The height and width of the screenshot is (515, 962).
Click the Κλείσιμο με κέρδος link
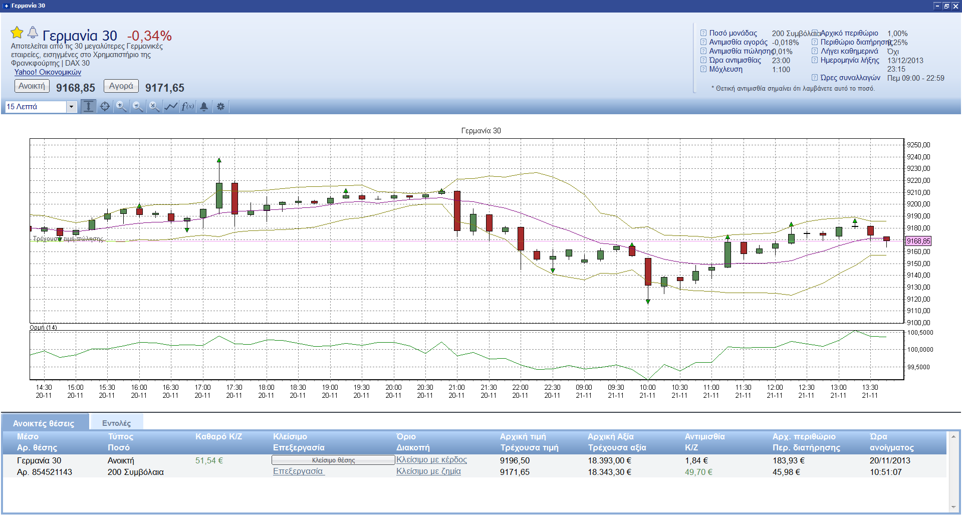click(x=431, y=460)
